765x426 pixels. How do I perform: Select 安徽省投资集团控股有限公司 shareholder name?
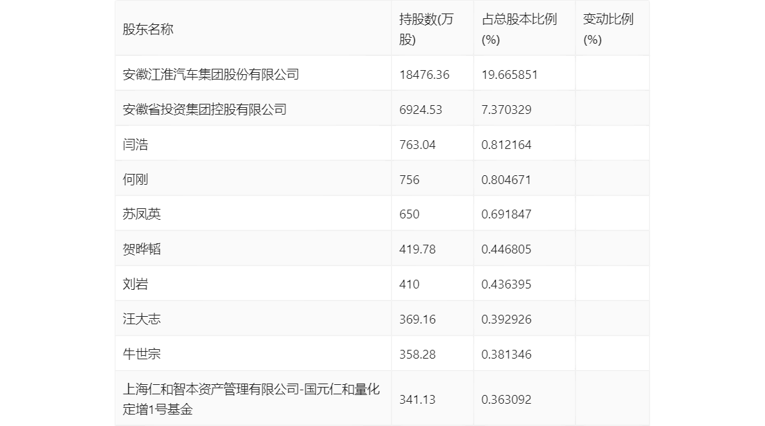[204, 110]
